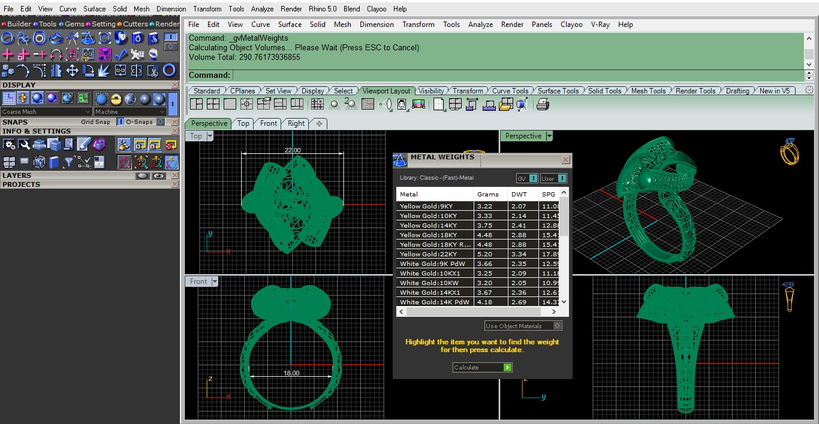Click the face portrait icon in Viewport Layout toolbar
This screenshot has height=424, width=819.
coord(402,104)
